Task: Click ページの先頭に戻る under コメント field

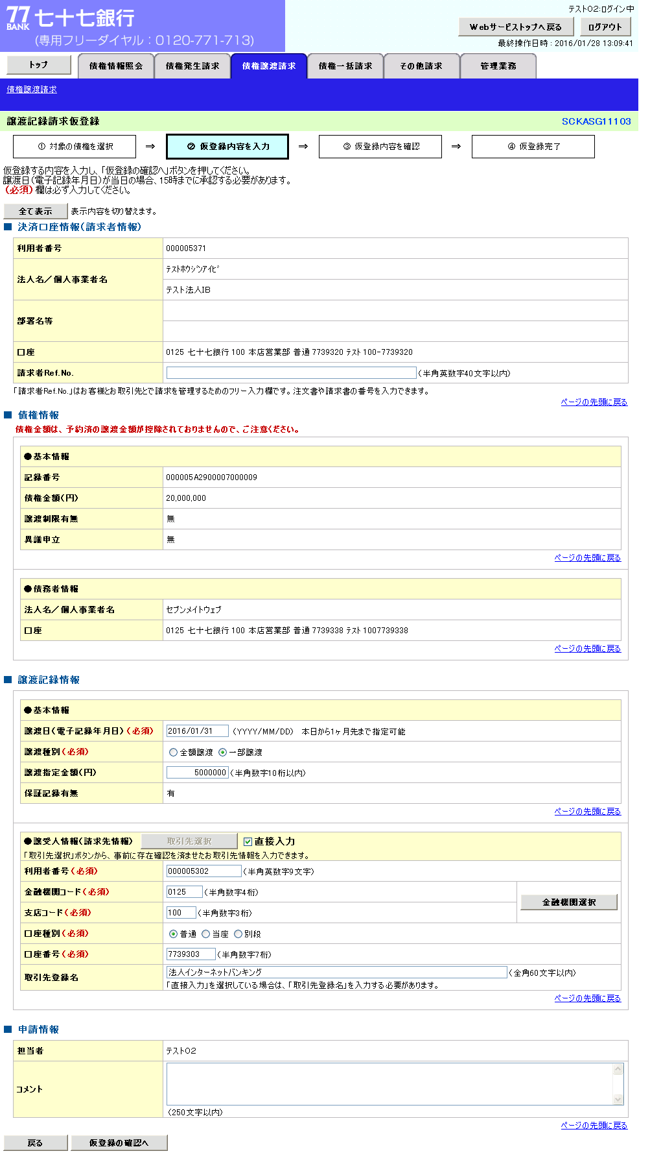Action: pyautogui.click(x=594, y=1126)
